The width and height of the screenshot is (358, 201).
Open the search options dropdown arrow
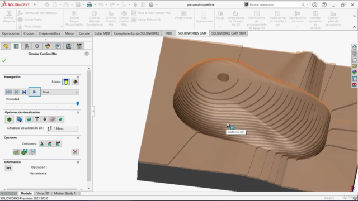tap(308, 4)
